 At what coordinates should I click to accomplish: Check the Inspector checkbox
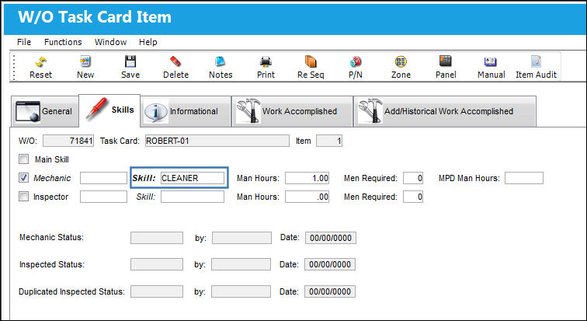click(x=23, y=197)
